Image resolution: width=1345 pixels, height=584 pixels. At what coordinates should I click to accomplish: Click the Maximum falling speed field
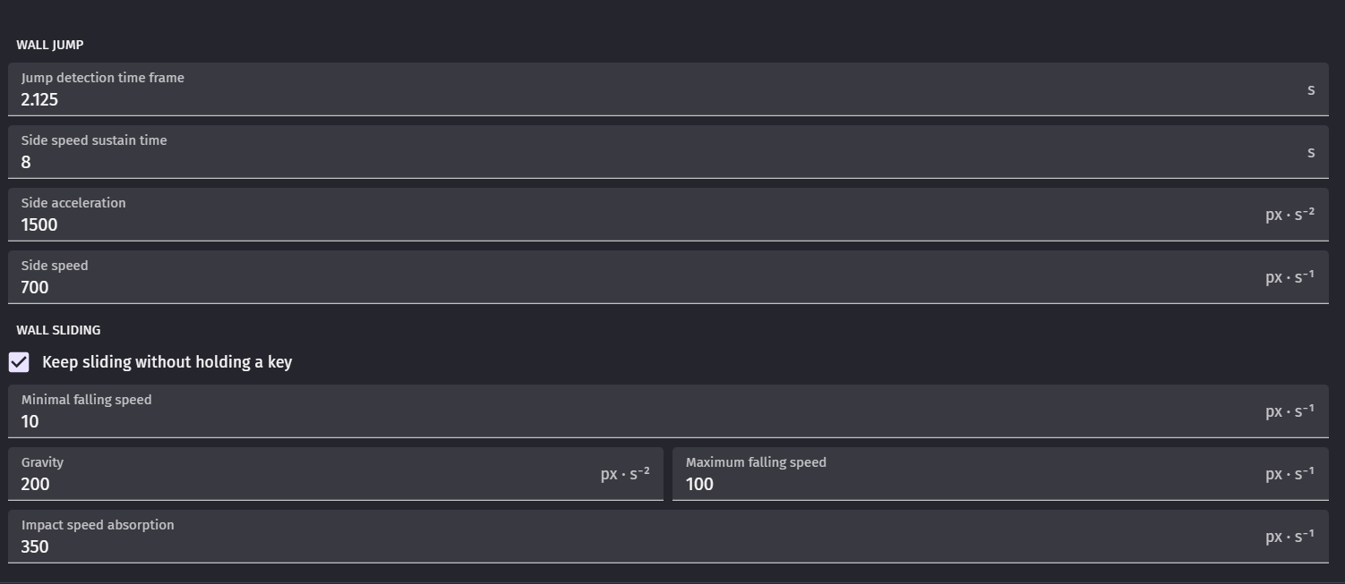967,484
